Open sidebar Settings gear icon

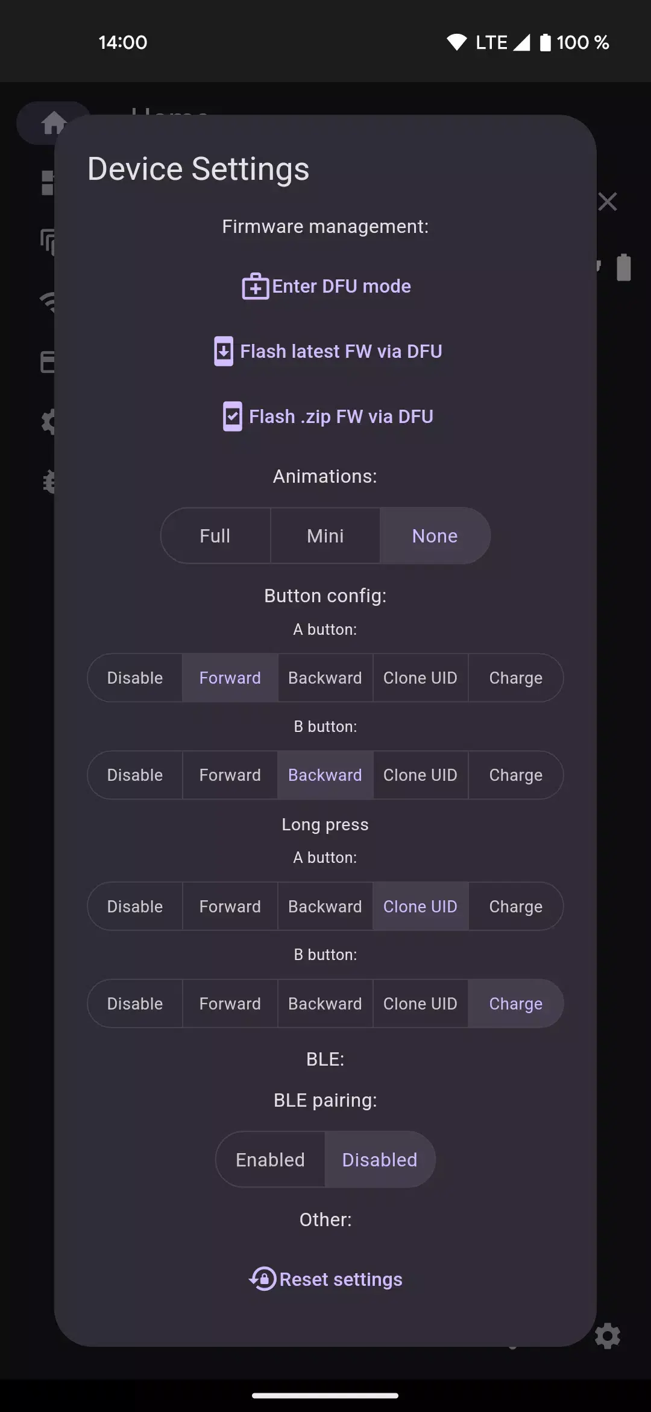point(51,422)
